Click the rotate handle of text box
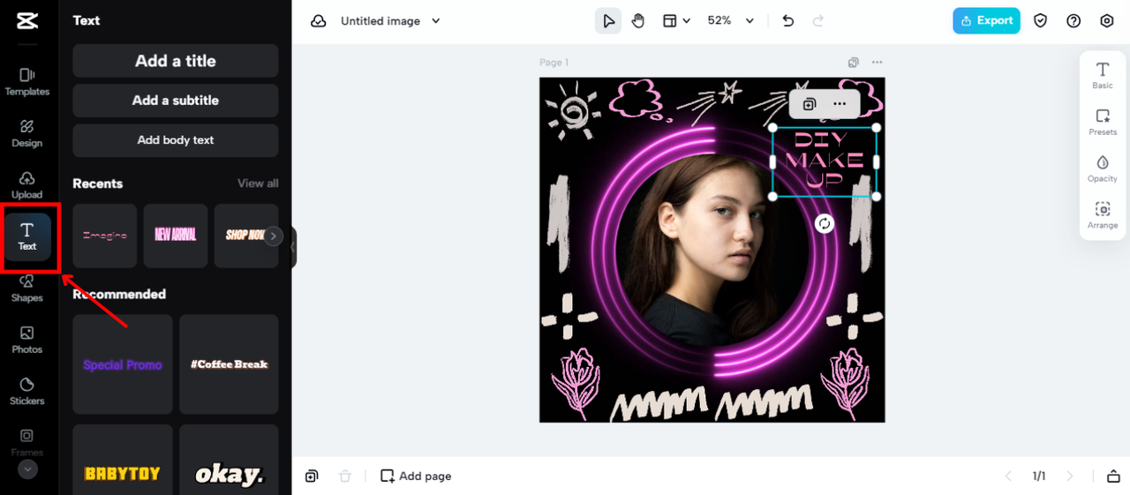Screen dimensions: 1130x495 (825, 224)
